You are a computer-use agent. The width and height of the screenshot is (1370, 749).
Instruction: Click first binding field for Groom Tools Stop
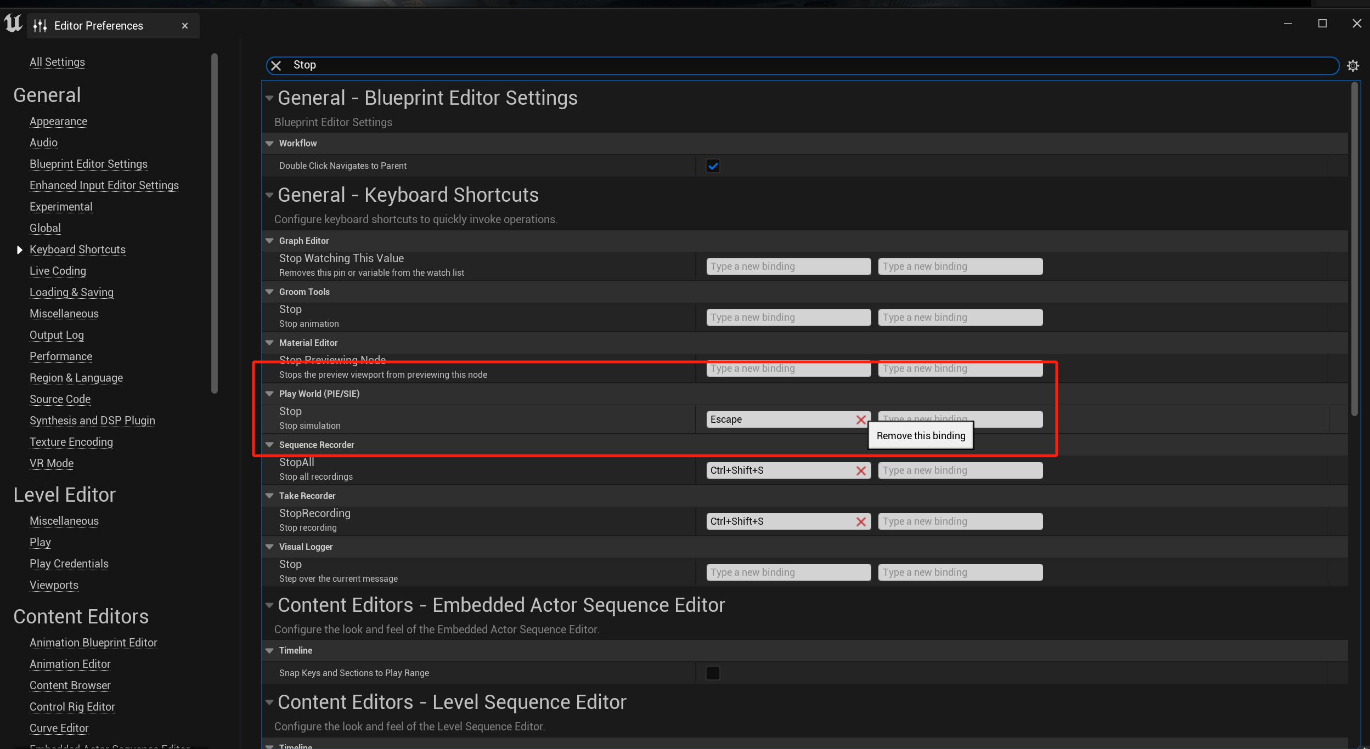[788, 317]
